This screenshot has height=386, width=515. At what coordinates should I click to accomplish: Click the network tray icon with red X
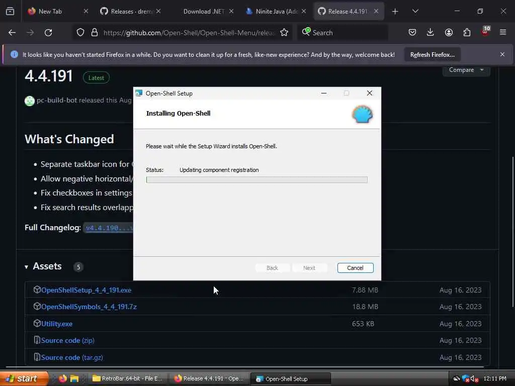pos(466,378)
